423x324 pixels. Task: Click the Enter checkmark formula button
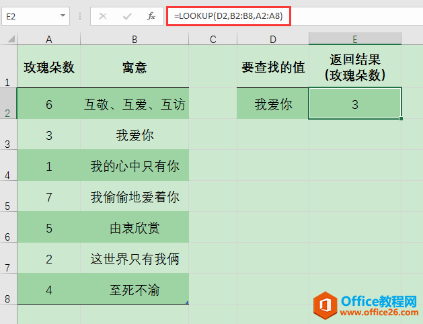click(x=127, y=16)
